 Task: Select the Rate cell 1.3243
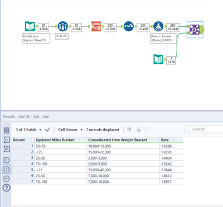[x=171, y=164]
